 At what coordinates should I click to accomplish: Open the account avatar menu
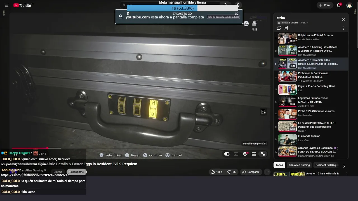[349, 5]
